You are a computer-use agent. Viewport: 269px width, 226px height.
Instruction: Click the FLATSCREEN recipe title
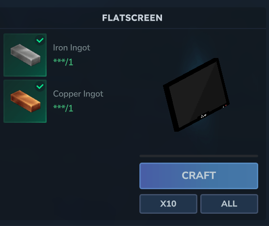pyautogui.click(x=132, y=18)
